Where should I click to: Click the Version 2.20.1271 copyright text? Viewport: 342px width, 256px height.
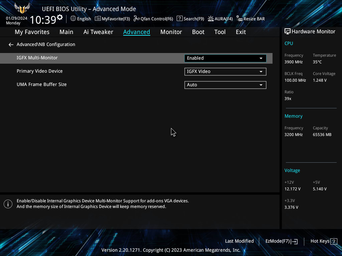[171, 250]
